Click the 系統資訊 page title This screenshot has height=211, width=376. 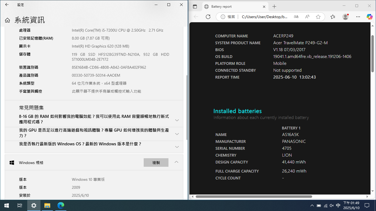pyautogui.click(x=30, y=20)
